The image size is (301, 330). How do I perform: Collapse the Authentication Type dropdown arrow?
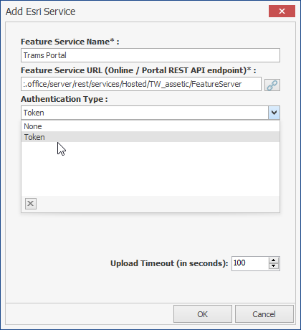[x=274, y=113]
